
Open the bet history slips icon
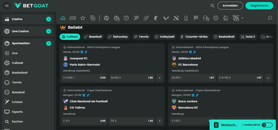pyautogui.click(x=93, y=18)
